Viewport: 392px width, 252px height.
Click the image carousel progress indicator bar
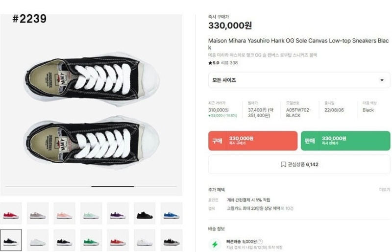(x=112, y=186)
